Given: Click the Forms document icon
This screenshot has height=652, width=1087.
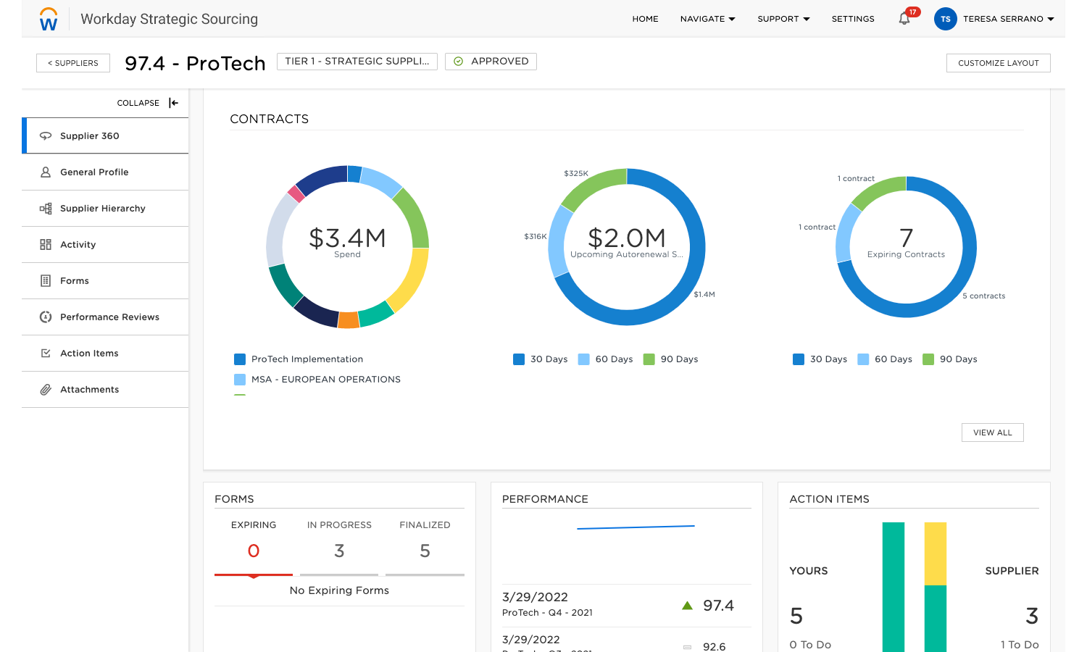Looking at the screenshot, I should [46, 281].
